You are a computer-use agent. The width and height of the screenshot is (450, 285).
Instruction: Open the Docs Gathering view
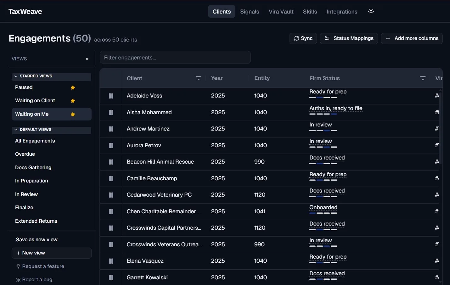pos(33,167)
